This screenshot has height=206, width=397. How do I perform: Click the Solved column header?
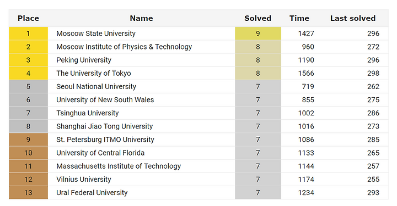[x=257, y=18]
